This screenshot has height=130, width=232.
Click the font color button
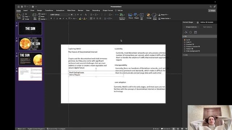click(84, 18)
